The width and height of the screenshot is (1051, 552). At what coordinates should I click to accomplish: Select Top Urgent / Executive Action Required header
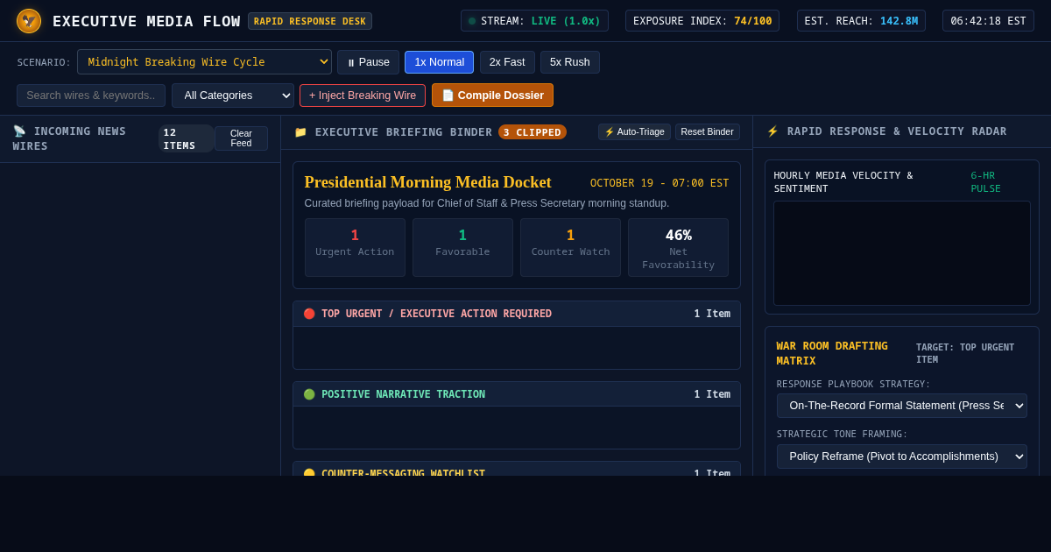(517, 314)
